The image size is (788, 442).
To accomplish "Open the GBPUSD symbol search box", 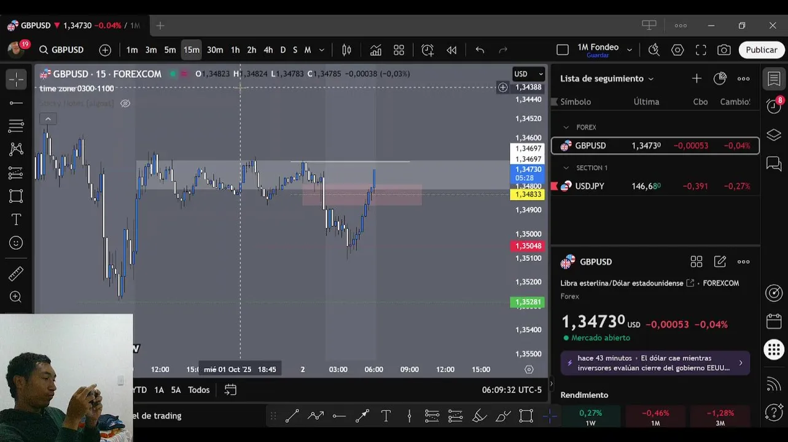I will coord(61,50).
